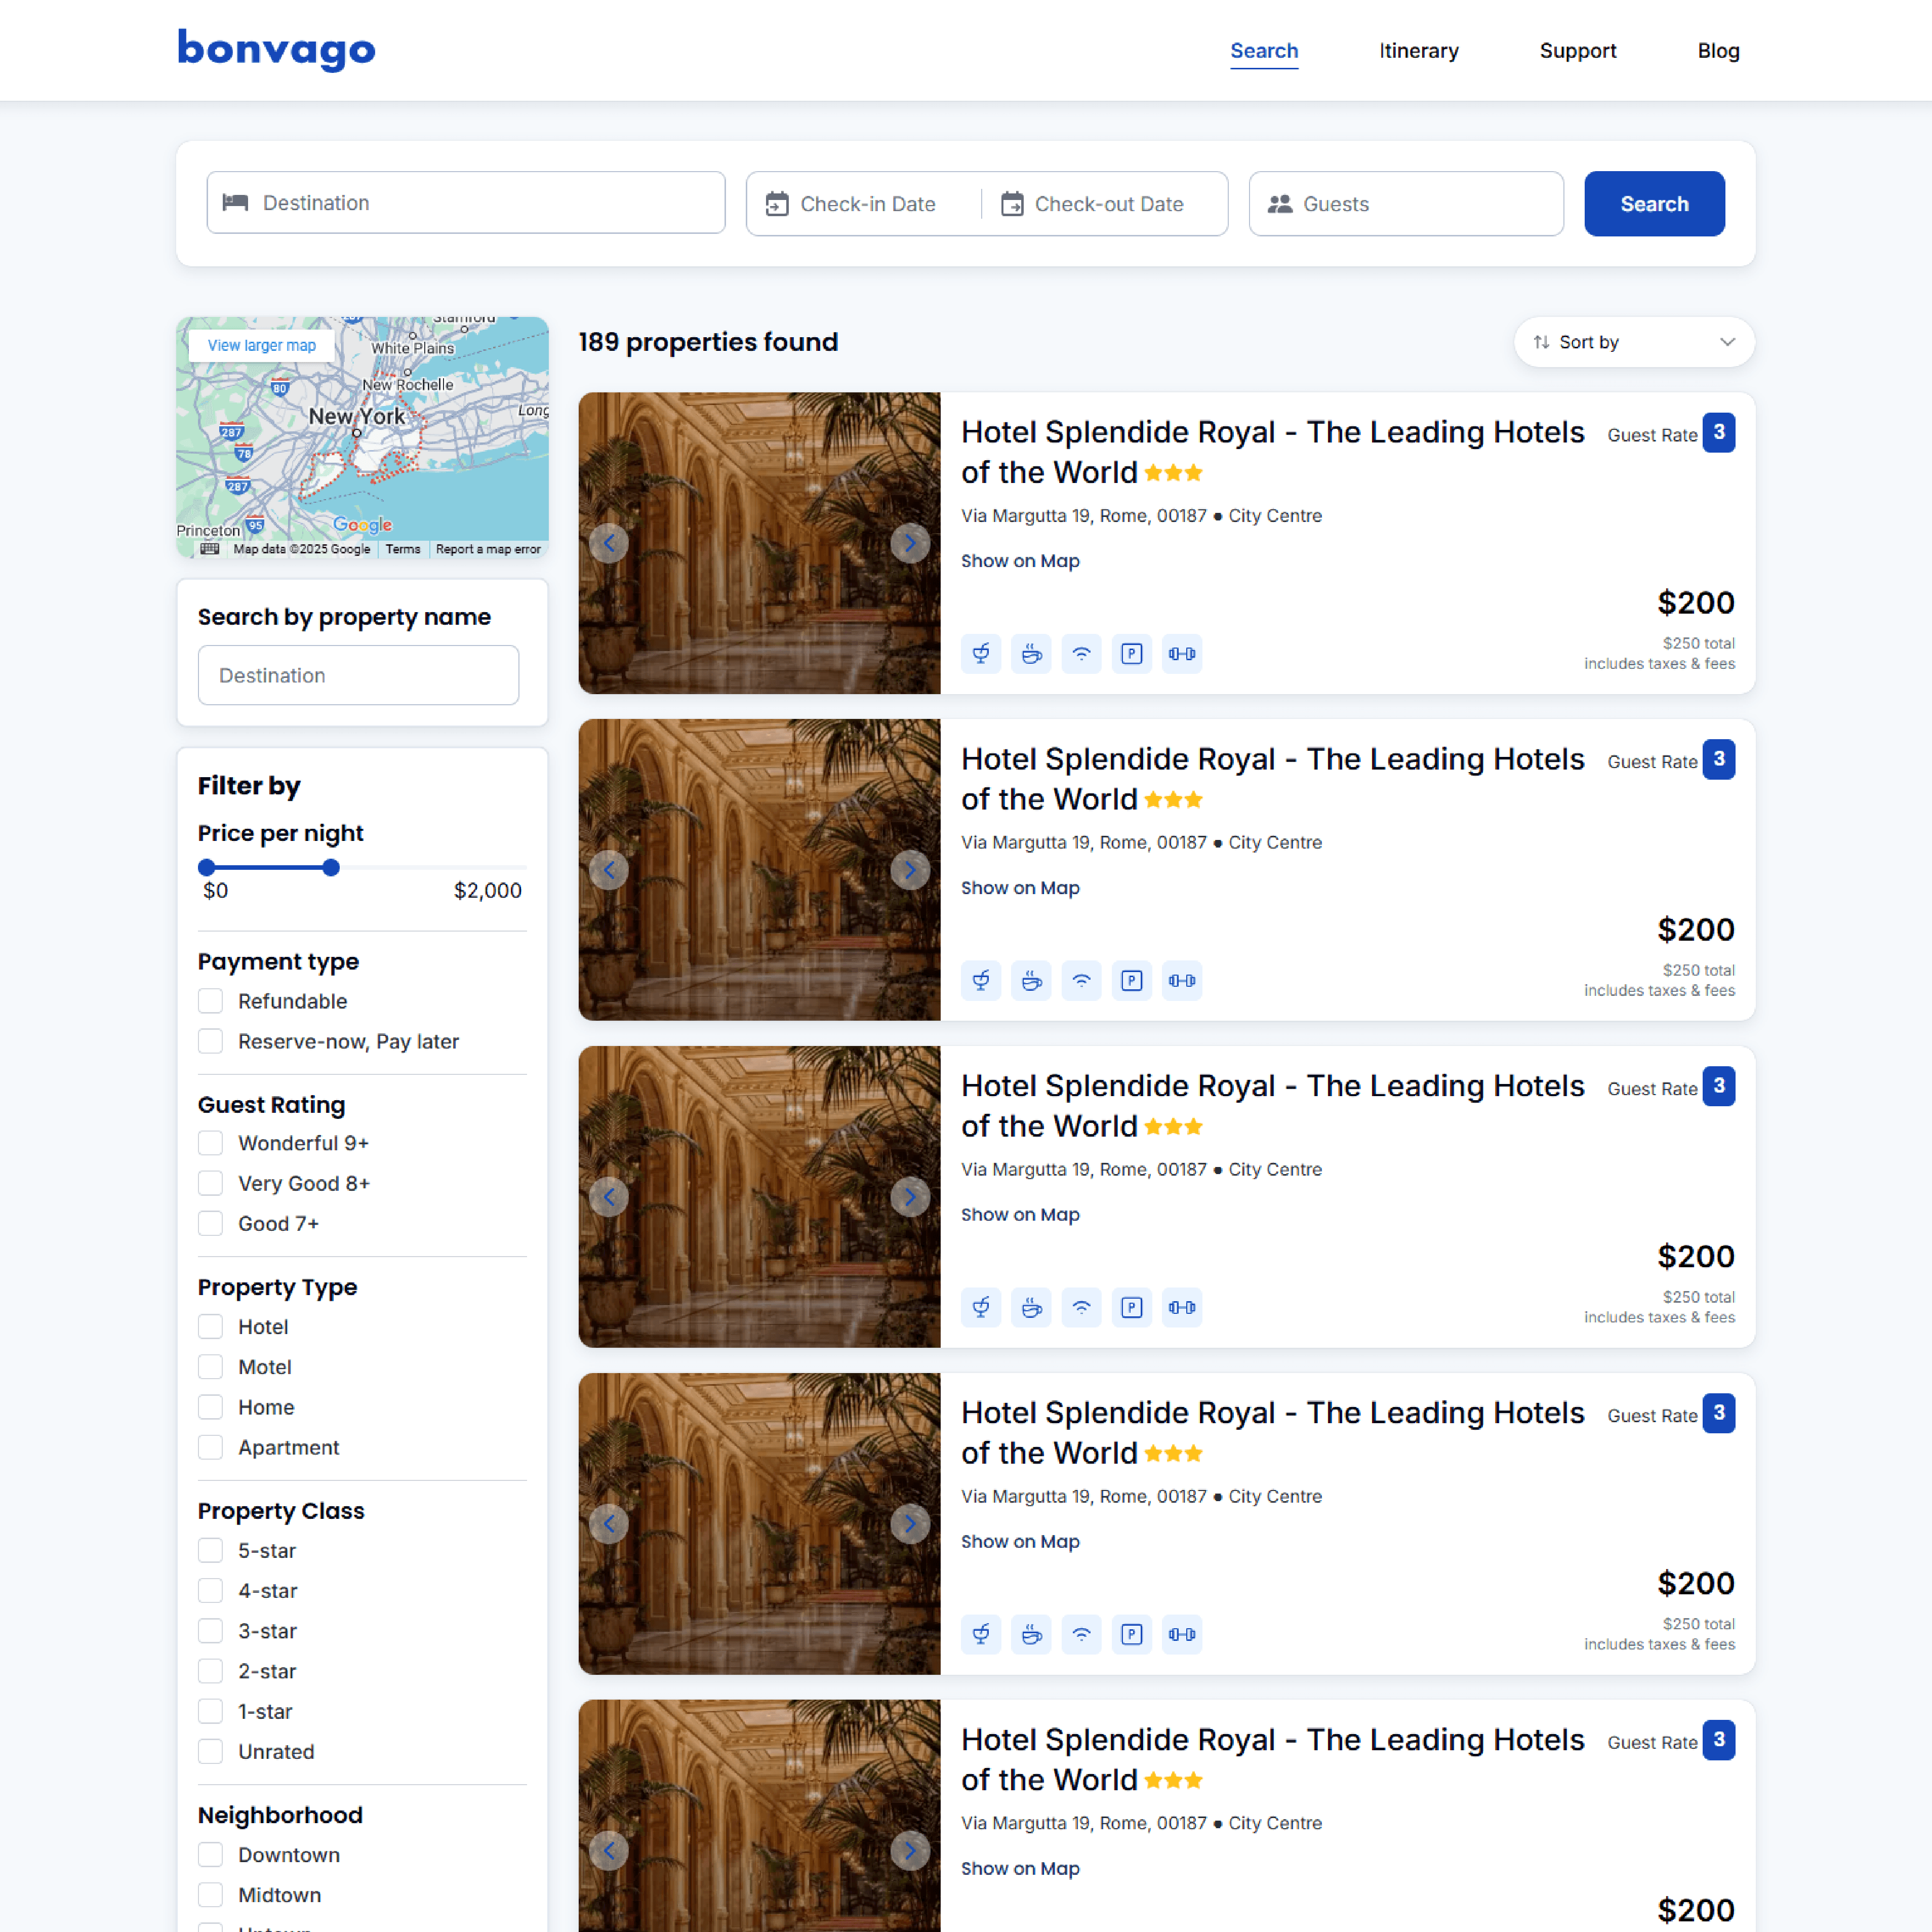Enable the Wonderful 9+ rating filter
1932x1932 pixels.
tap(210, 1143)
